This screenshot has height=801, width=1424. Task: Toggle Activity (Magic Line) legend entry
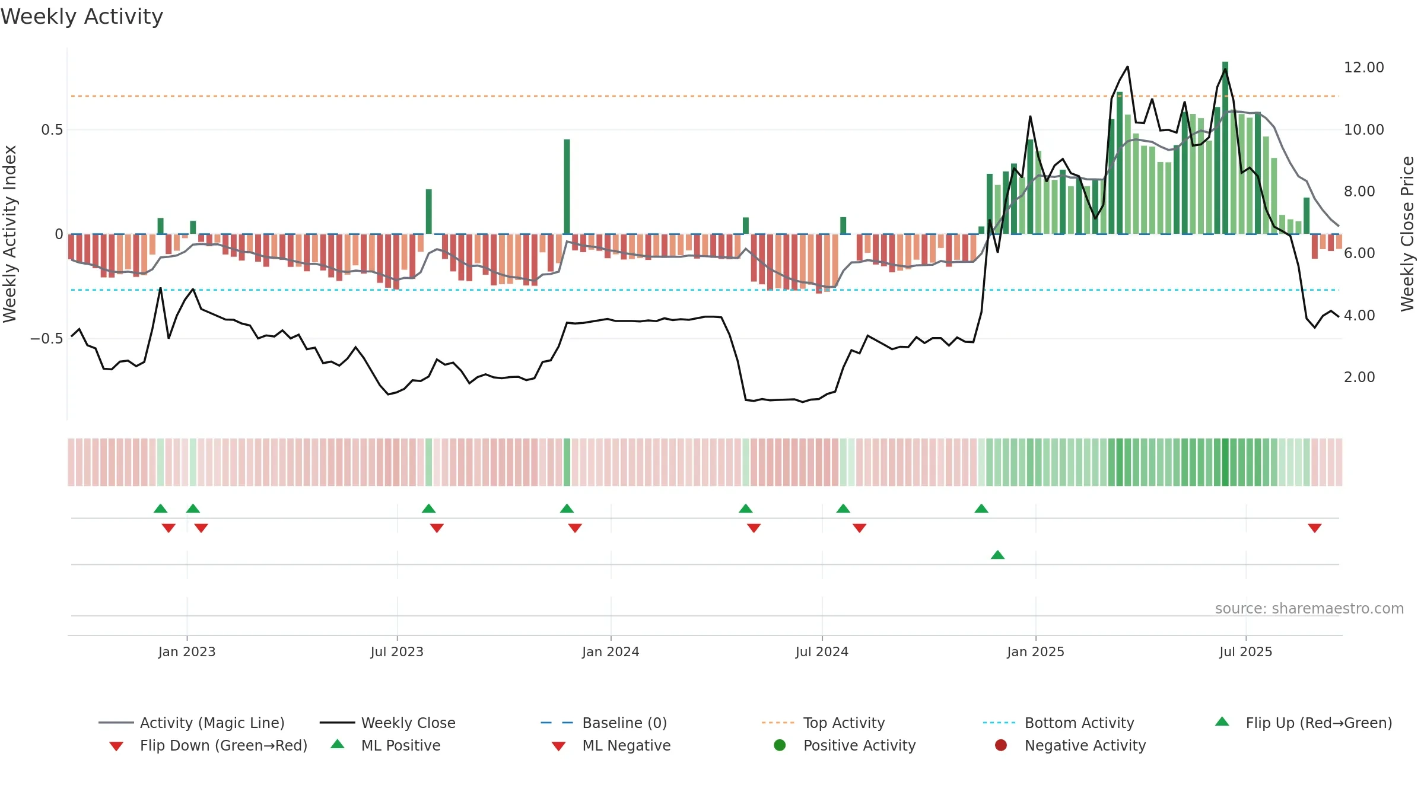[191, 723]
